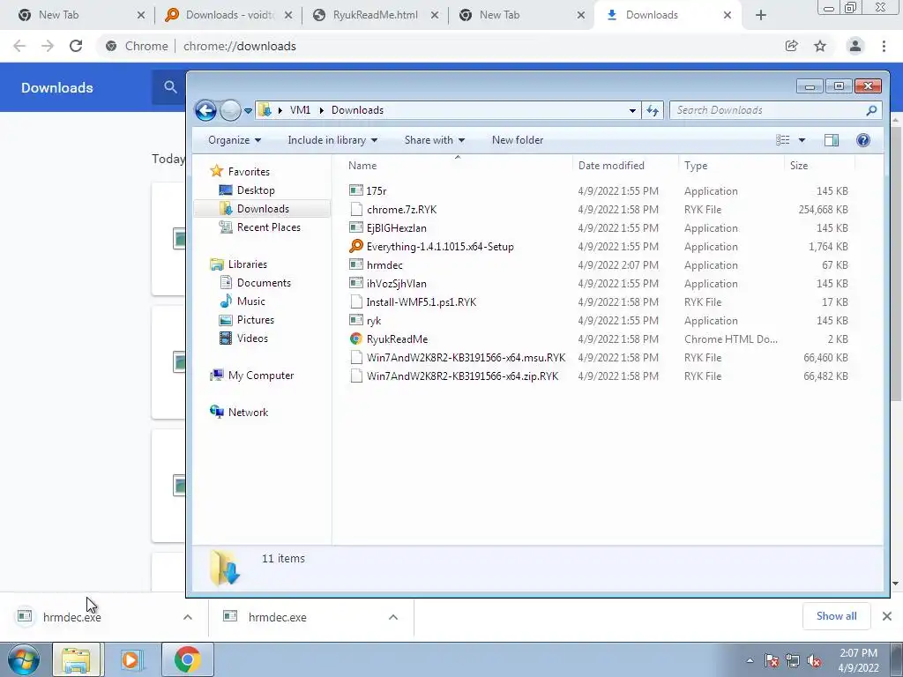Click the refresh button beside address bar dropdown
Image resolution: width=903 pixels, height=677 pixels.
(653, 110)
